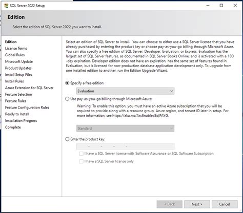Select Azure Extension for SQL Server step

coord(29,88)
